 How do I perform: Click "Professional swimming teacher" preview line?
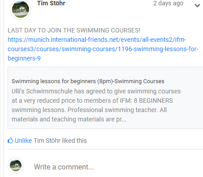click(x=89, y=110)
